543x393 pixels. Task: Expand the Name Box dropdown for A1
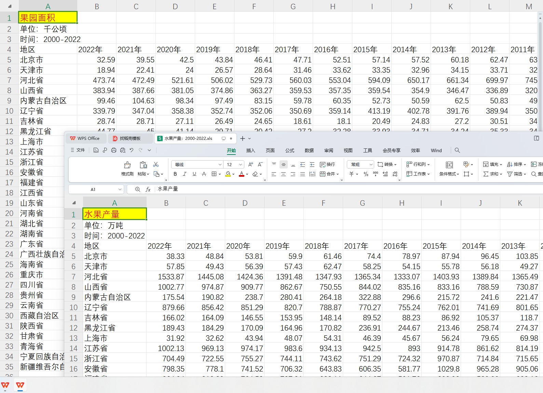click(120, 189)
